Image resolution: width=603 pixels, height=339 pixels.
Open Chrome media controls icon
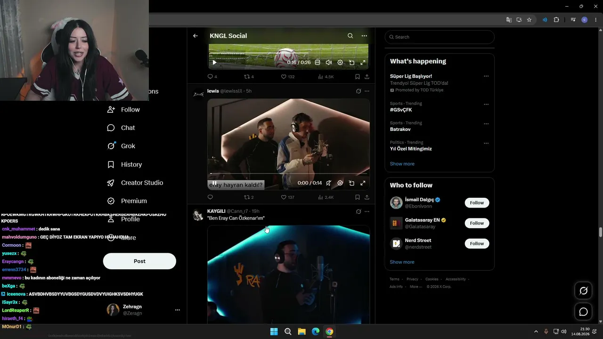pos(573,20)
